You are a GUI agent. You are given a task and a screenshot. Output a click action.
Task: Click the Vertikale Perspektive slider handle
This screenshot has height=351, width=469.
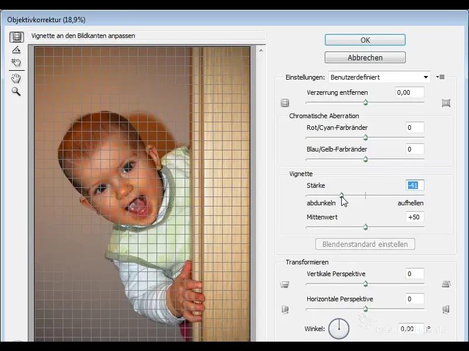365,284
